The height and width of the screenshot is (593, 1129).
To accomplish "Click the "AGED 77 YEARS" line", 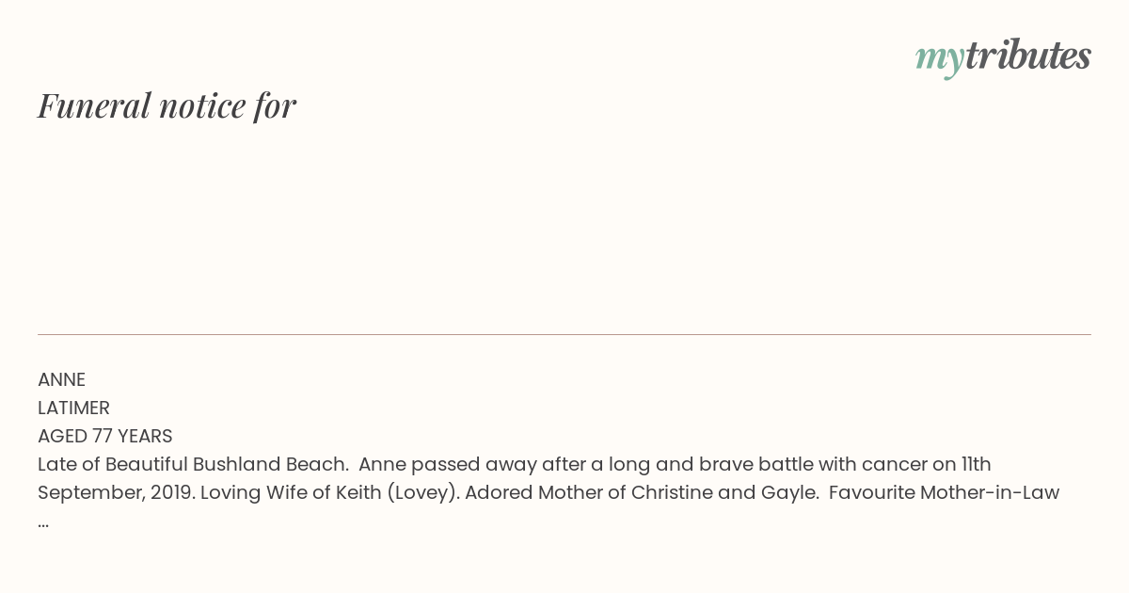I will (105, 436).
